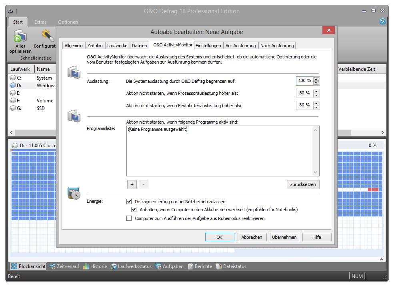Select the O&O ActivityMonitor tab
Screen dimensions: 394x288
click(173, 45)
